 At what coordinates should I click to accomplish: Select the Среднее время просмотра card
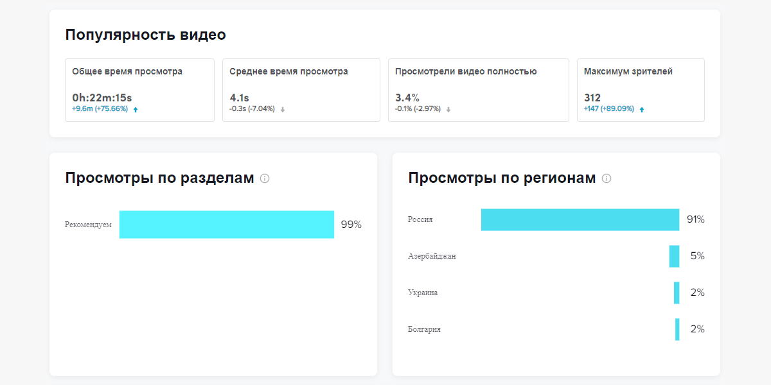click(x=301, y=90)
